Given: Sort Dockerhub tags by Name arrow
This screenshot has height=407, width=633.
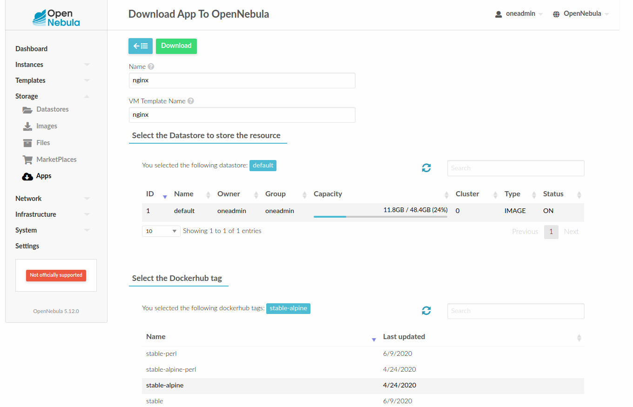Looking at the screenshot, I should pos(374,339).
